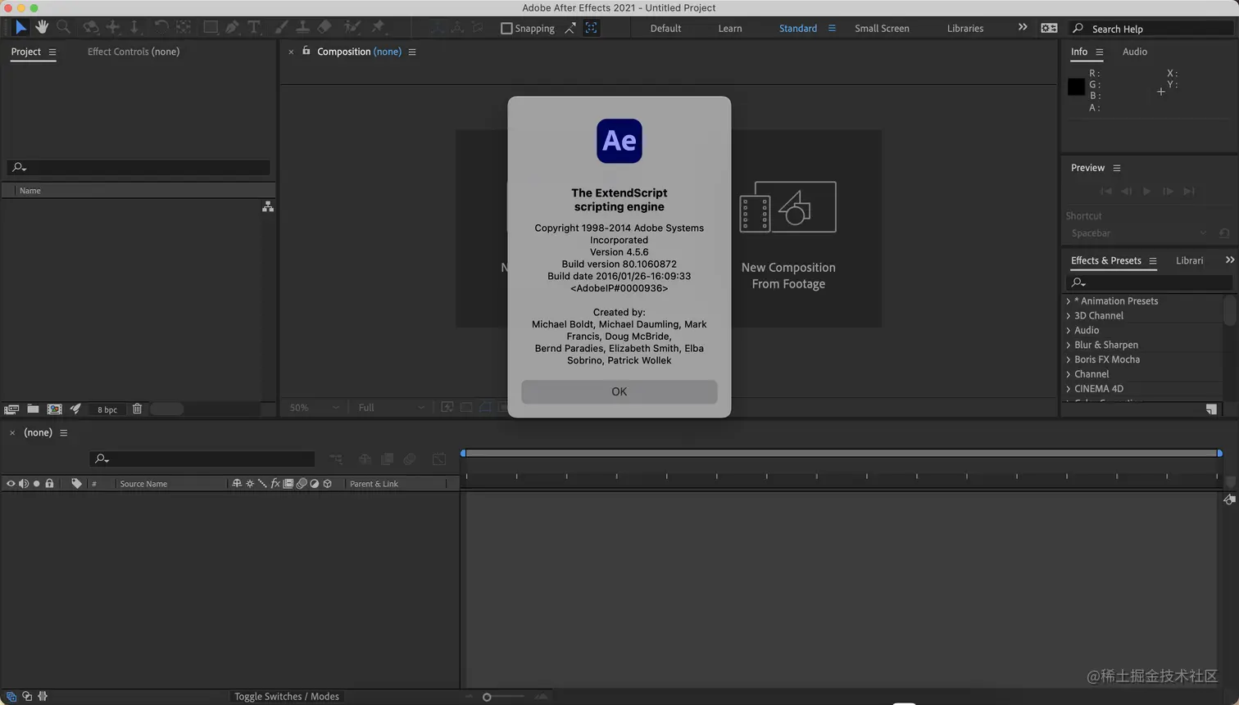The width and height of the screenshot is (1239, 705).
Task: Click the 8 bpc color depth button
Action: pos(107,409)
